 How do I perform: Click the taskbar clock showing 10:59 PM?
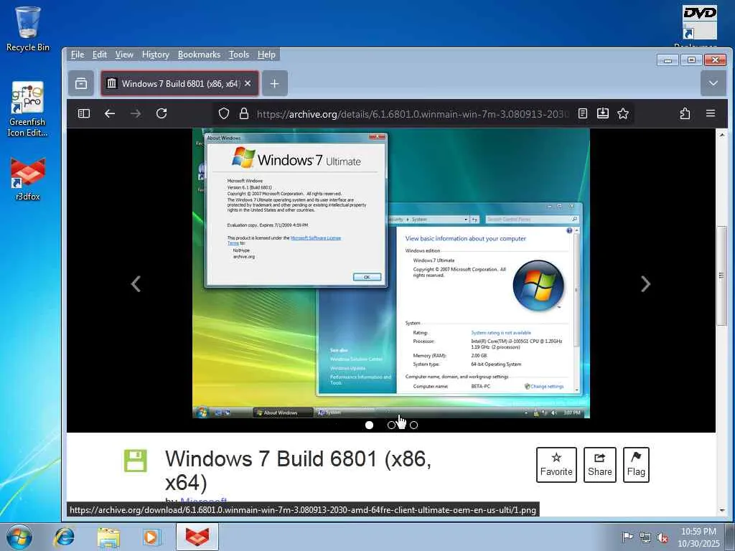click(698, 537)
